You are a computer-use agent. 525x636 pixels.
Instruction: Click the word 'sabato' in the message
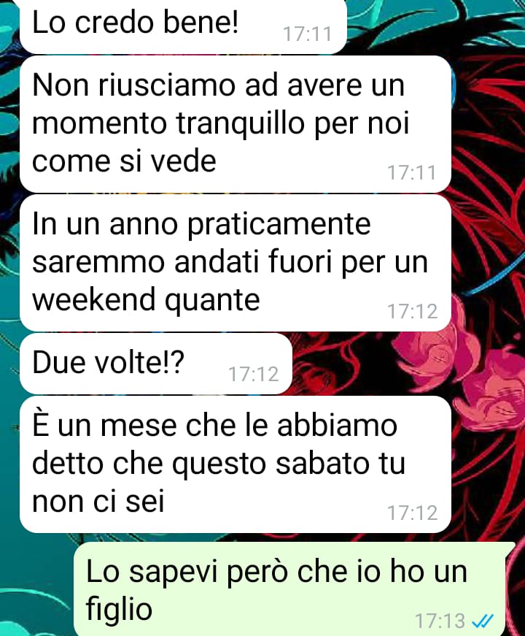click(323, 463)
